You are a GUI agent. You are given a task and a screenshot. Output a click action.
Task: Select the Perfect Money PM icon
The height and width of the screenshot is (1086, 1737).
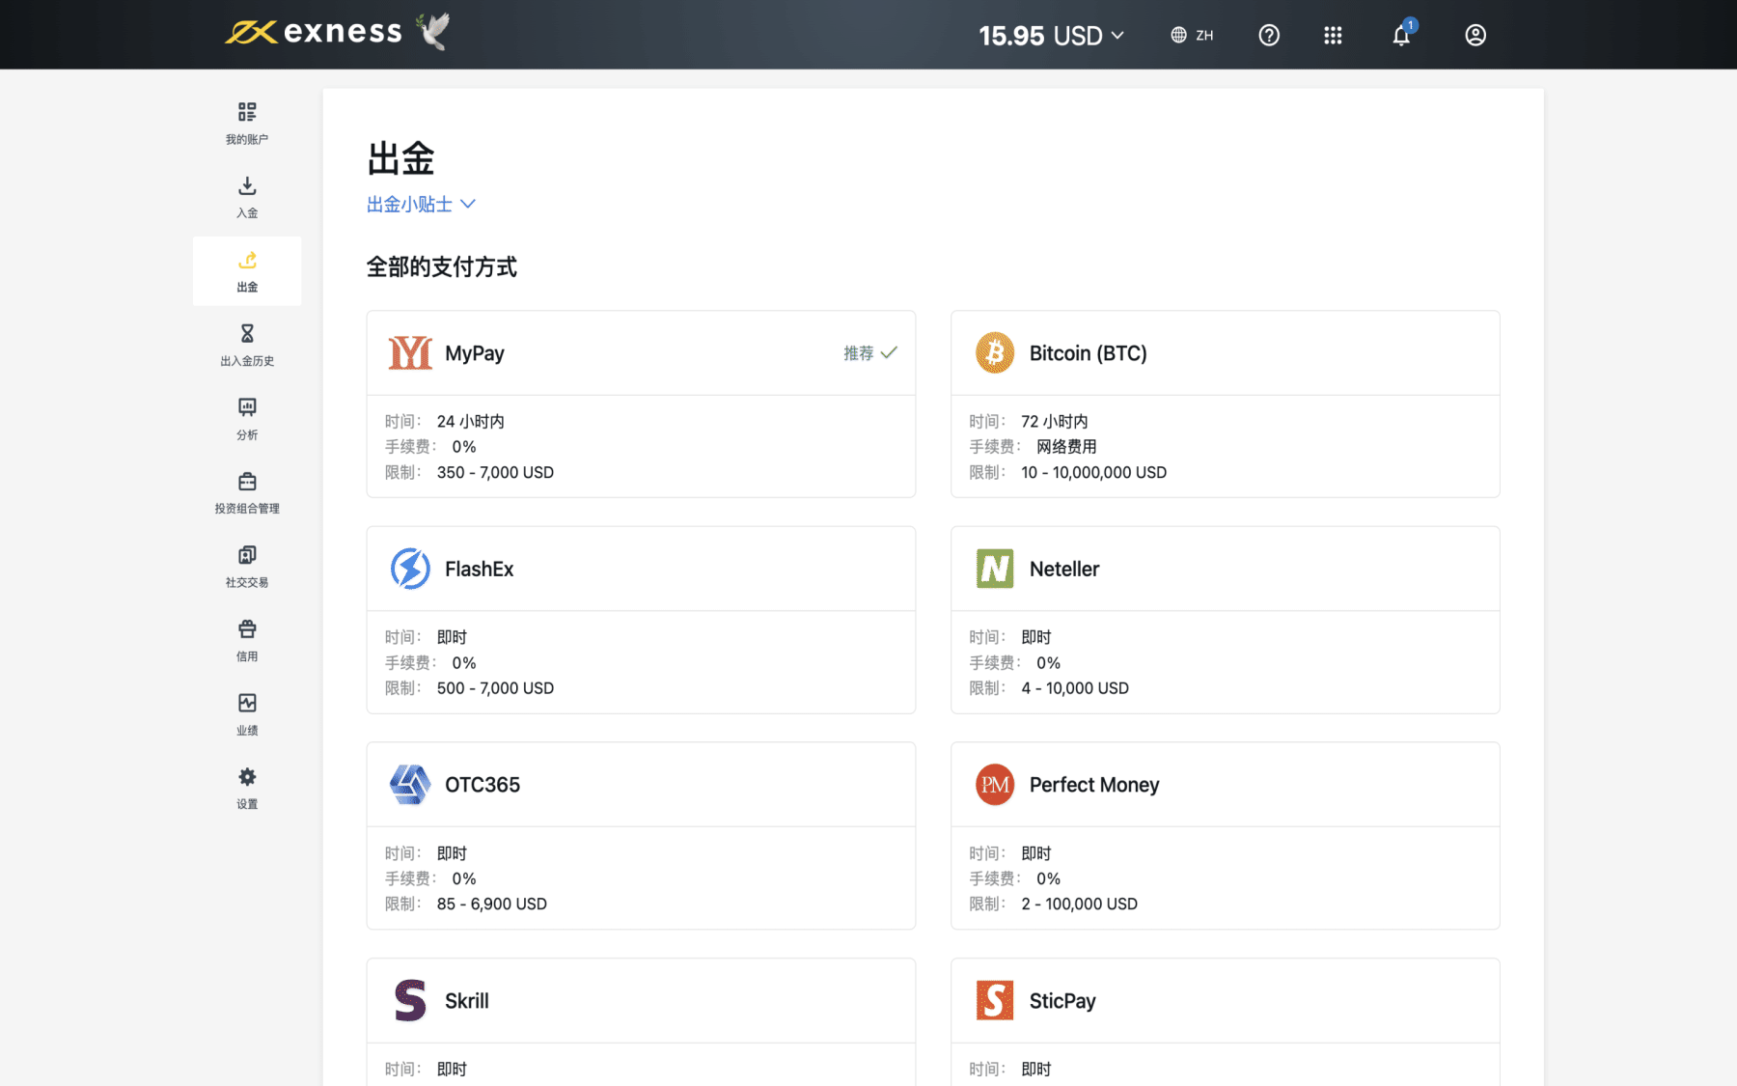pyautogui.click(x=994, y=785)
